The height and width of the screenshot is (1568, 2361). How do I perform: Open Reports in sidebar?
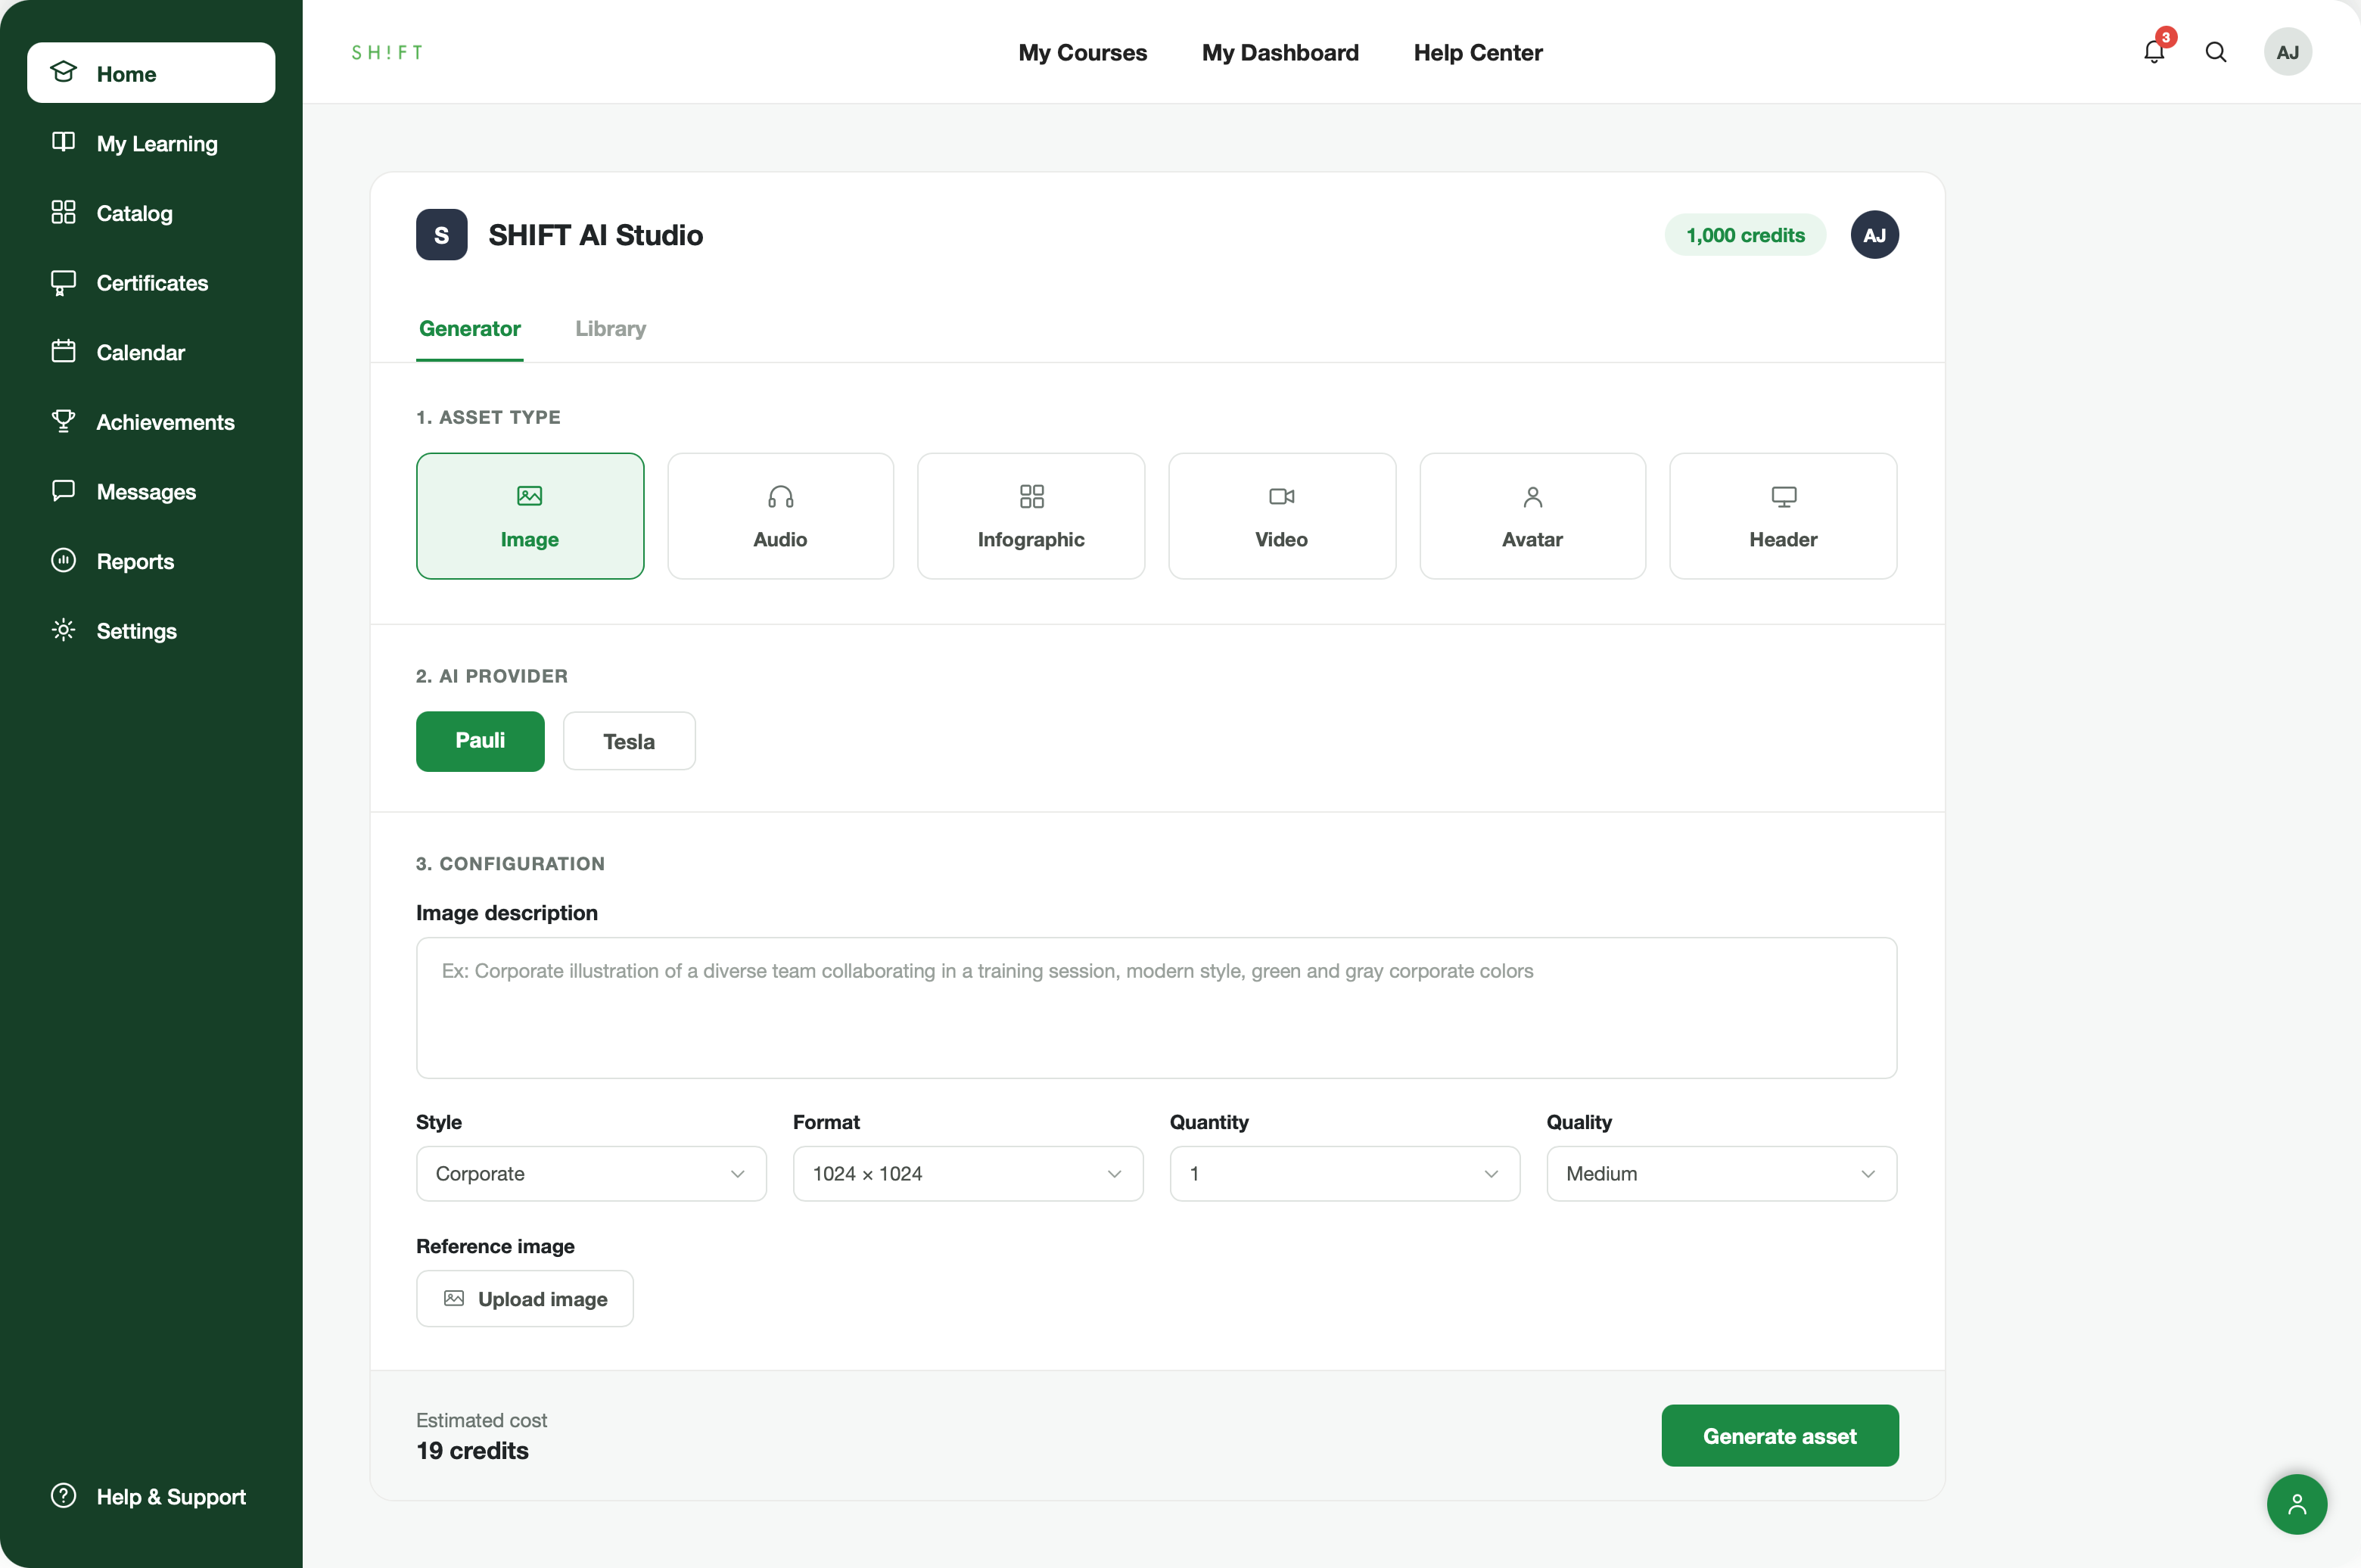151,561
